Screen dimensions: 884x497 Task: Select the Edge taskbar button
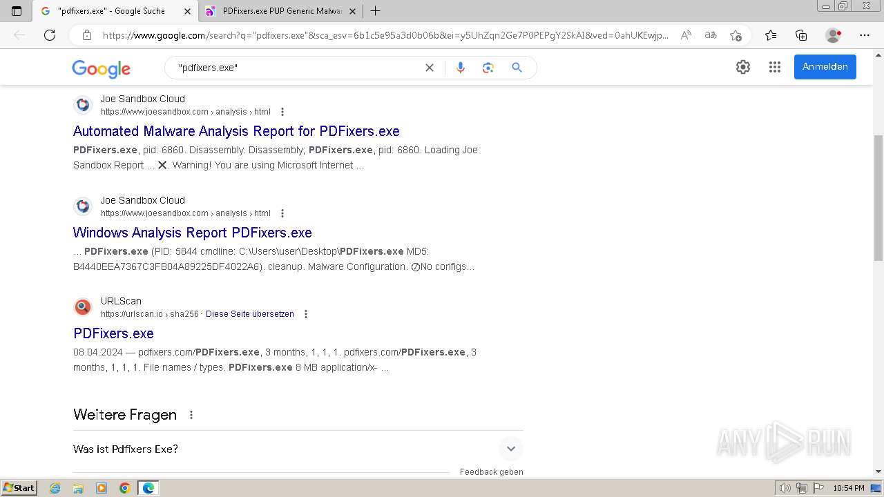tap(148, 488)
